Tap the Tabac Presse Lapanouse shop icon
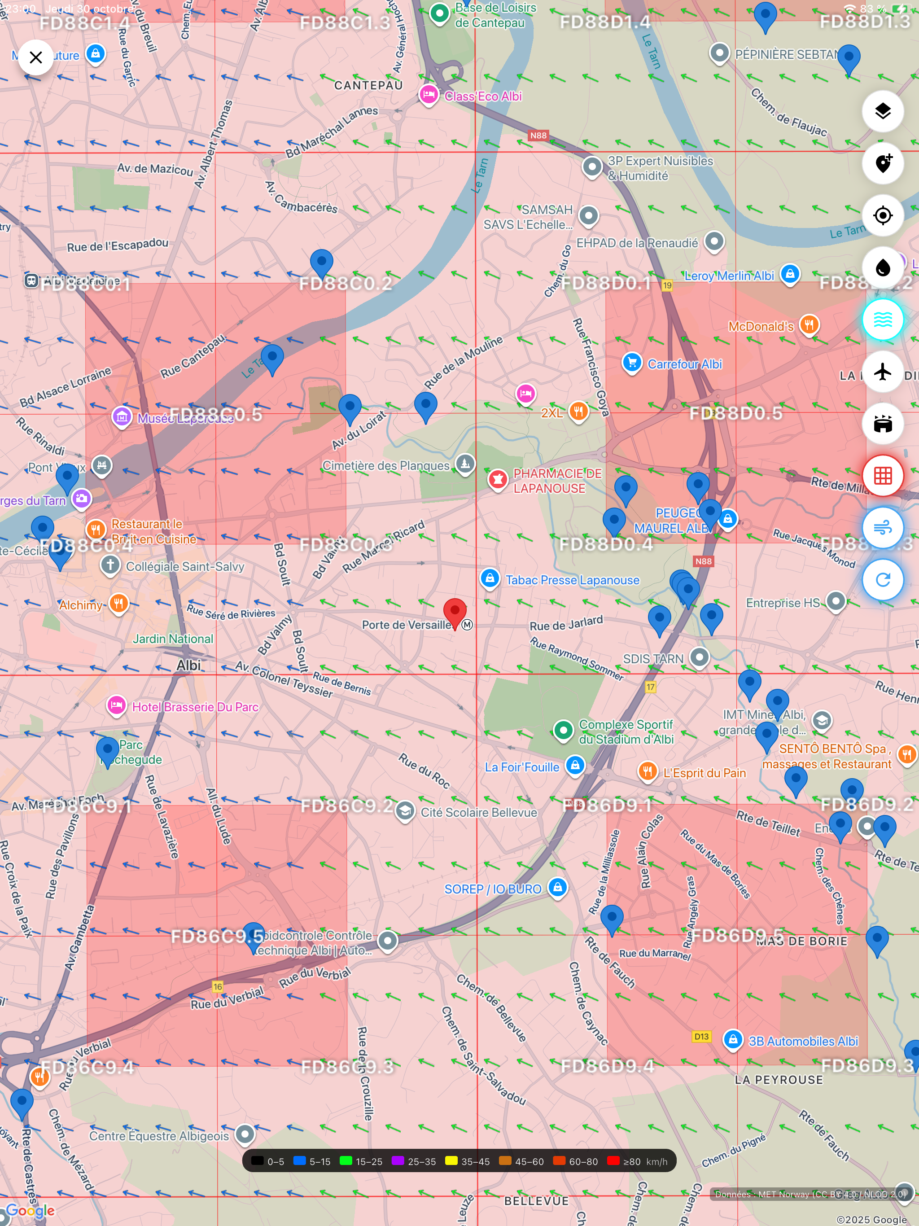This screenshot has height=1226, width=919. (490, 579)
